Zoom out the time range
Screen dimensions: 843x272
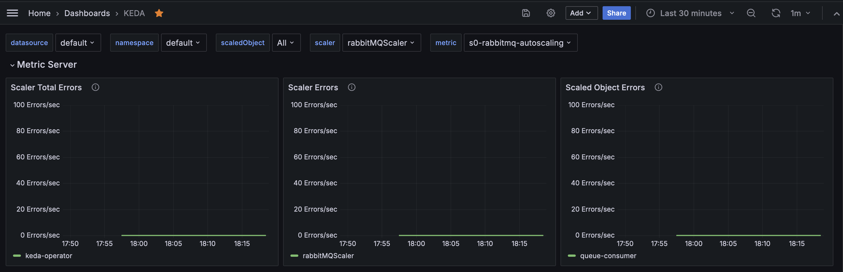[x=751, y=13]
